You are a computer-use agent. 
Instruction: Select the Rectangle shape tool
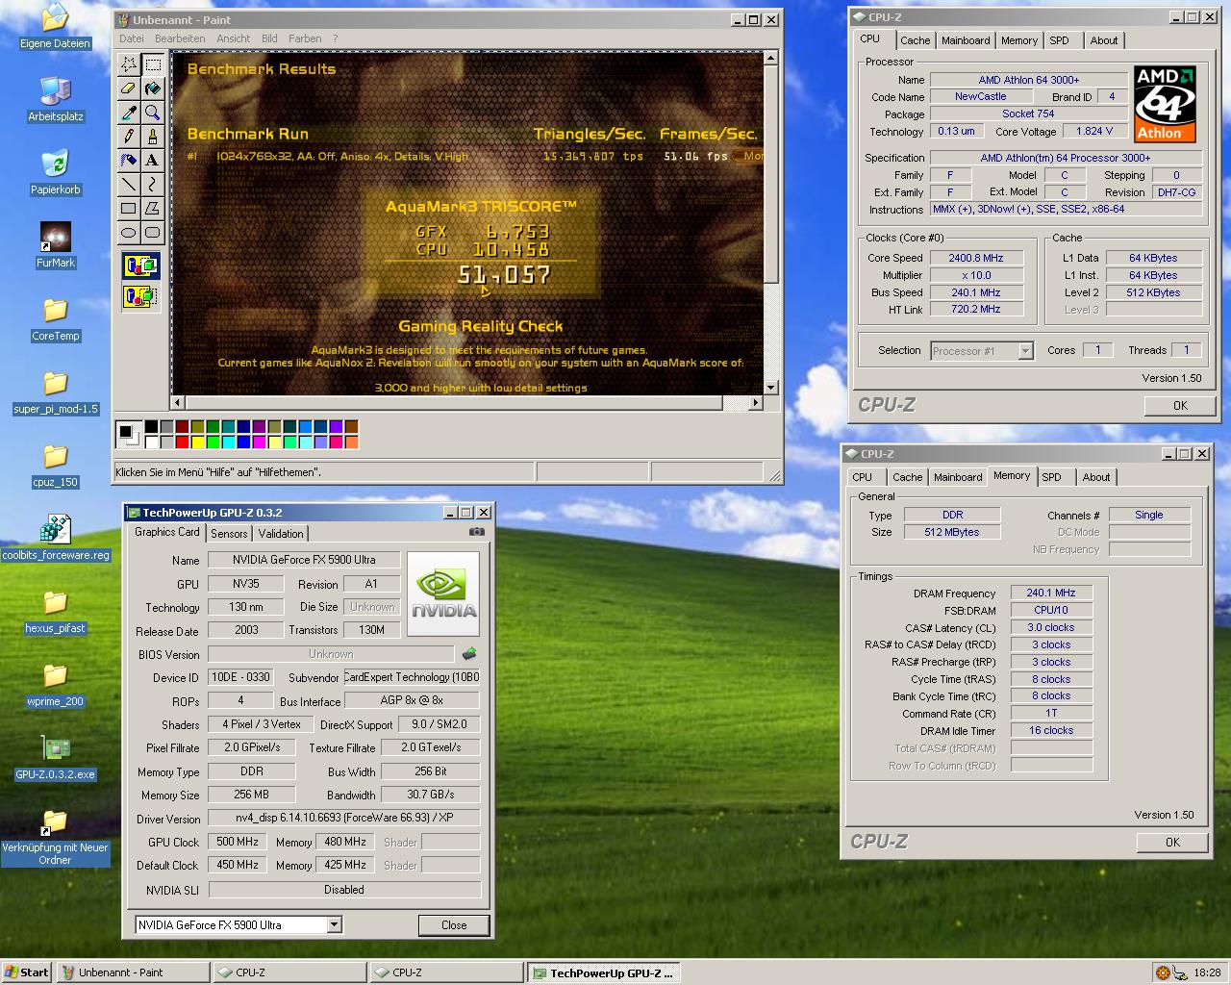[129, 208]
